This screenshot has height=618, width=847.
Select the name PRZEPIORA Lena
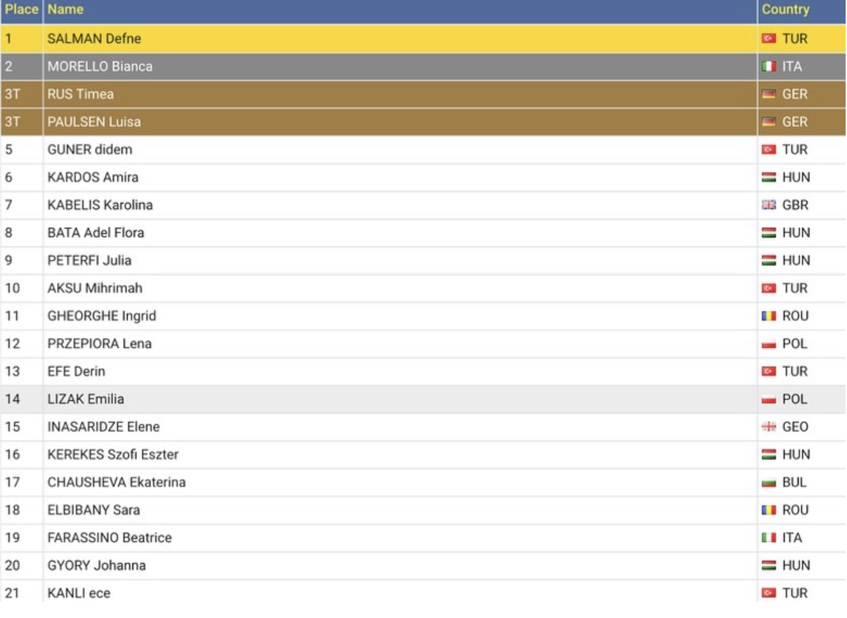[x=99, y=344]
